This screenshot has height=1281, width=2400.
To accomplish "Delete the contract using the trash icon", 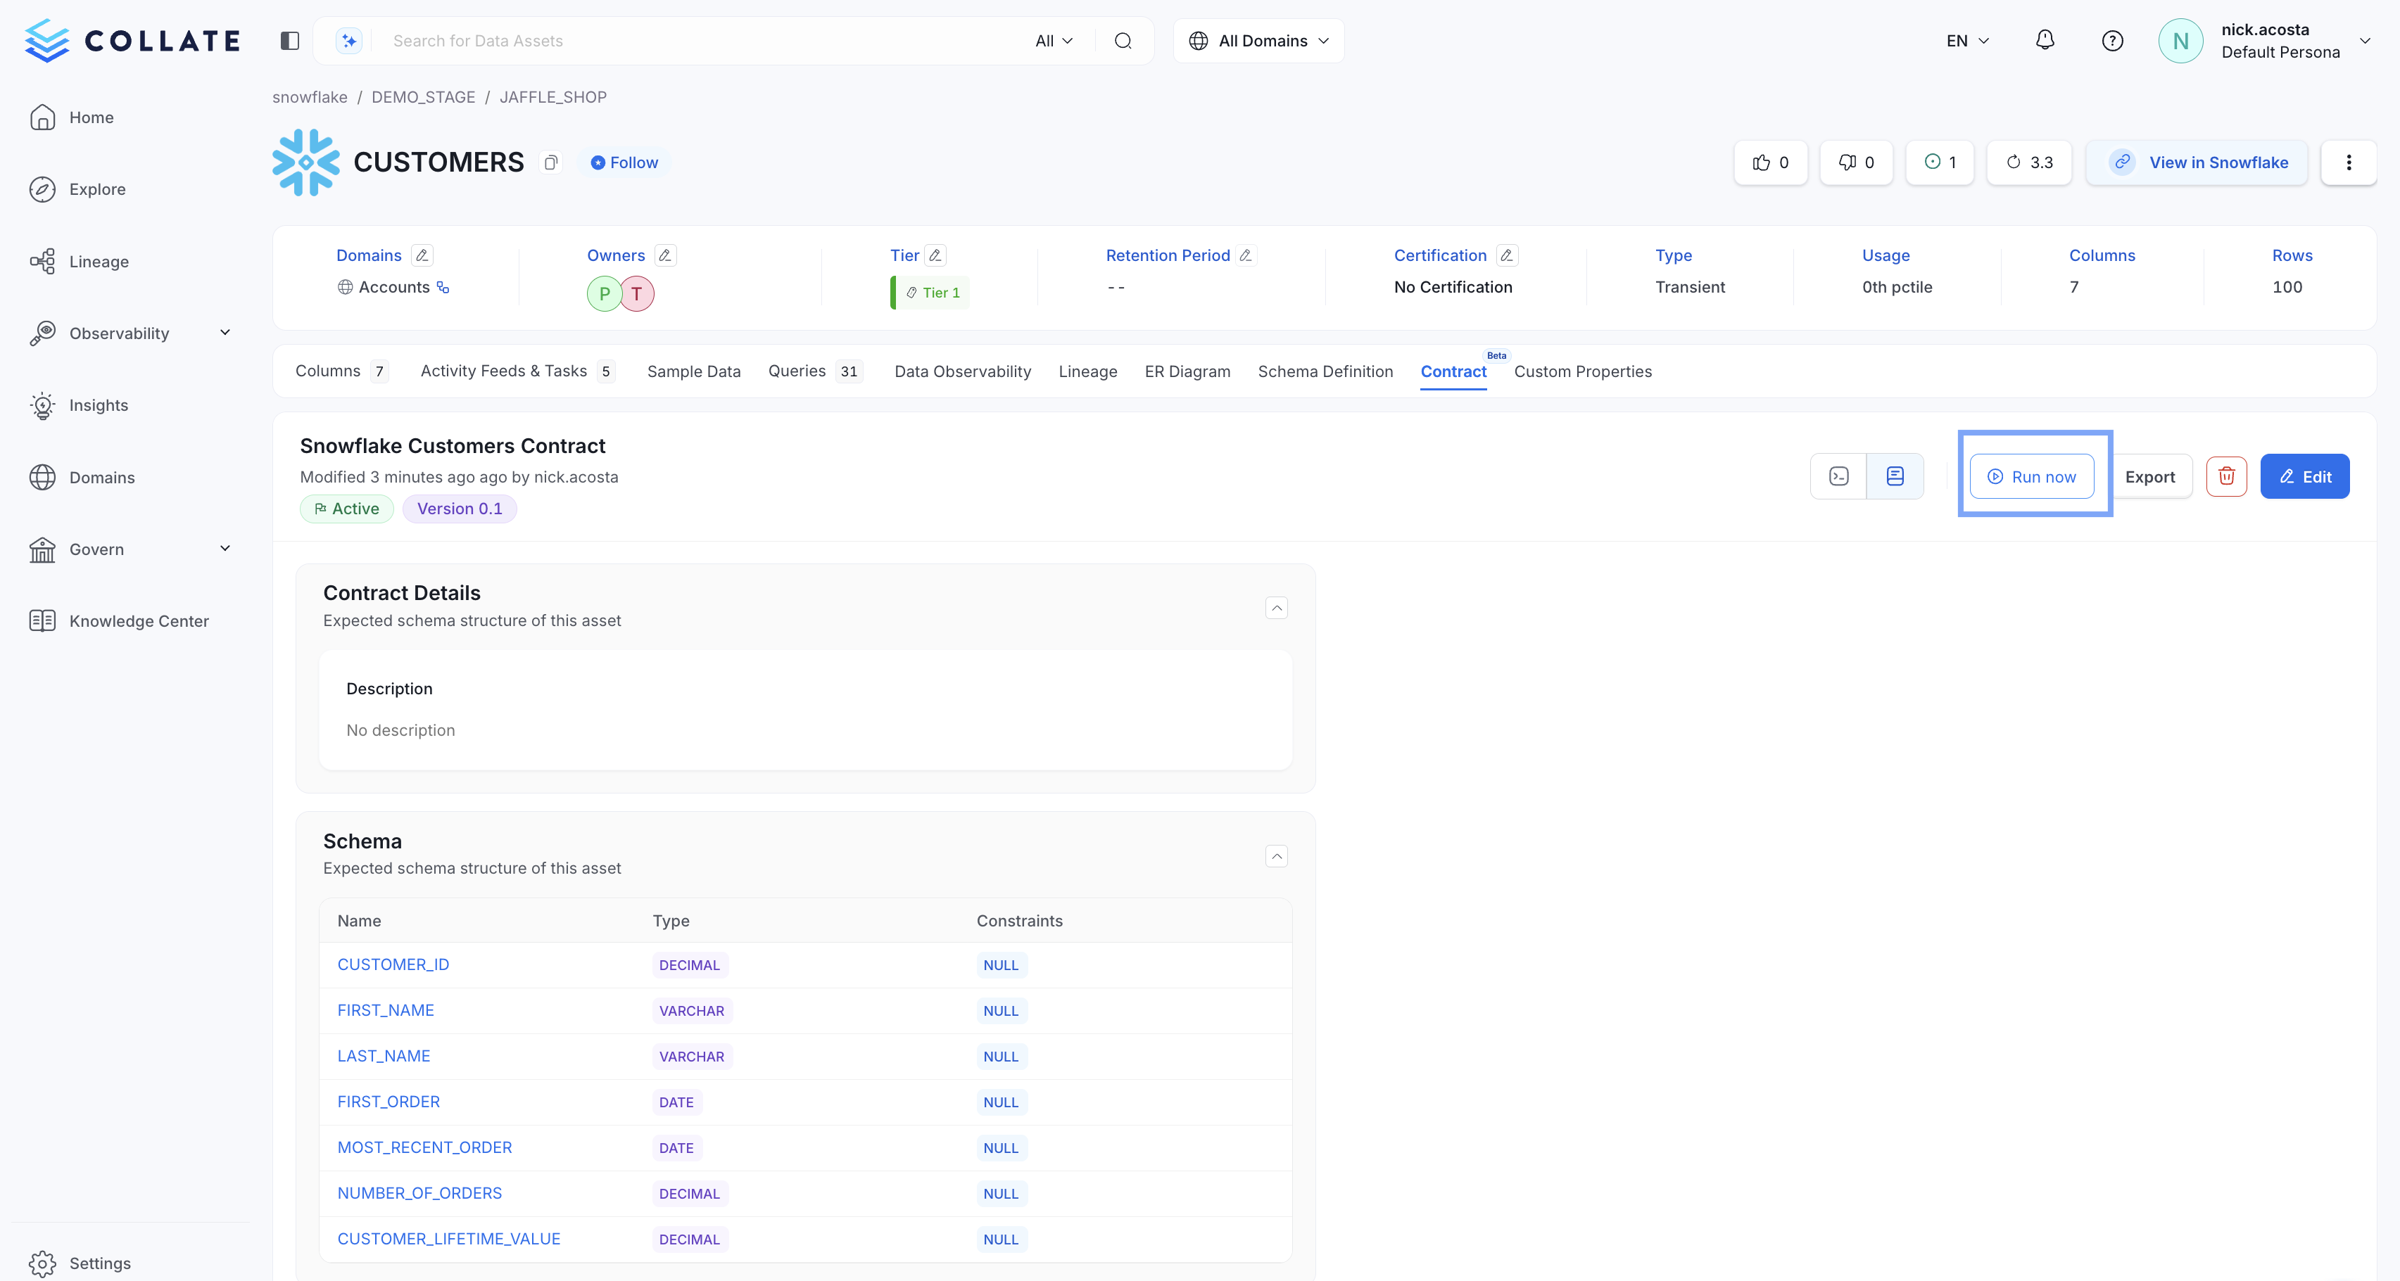I will click(x=2227, y=476).
